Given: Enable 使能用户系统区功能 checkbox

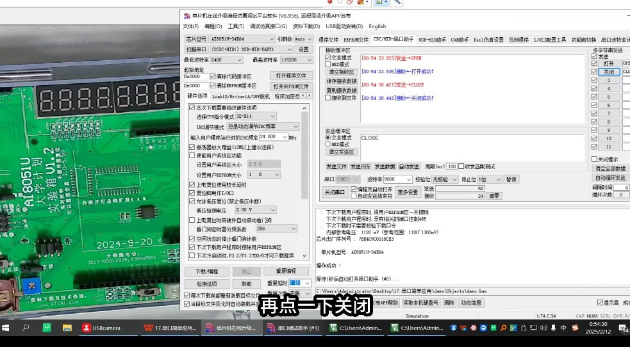Looking at the screenshot, I should click(192, 155).
